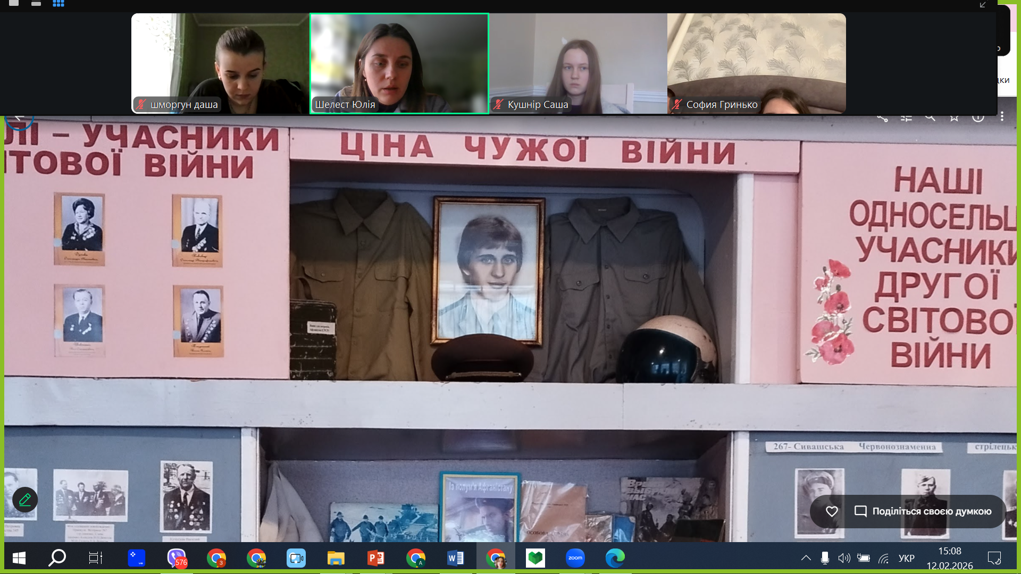1021x574 pixels.
Task: Open Windows Task View
Action: 96,558
